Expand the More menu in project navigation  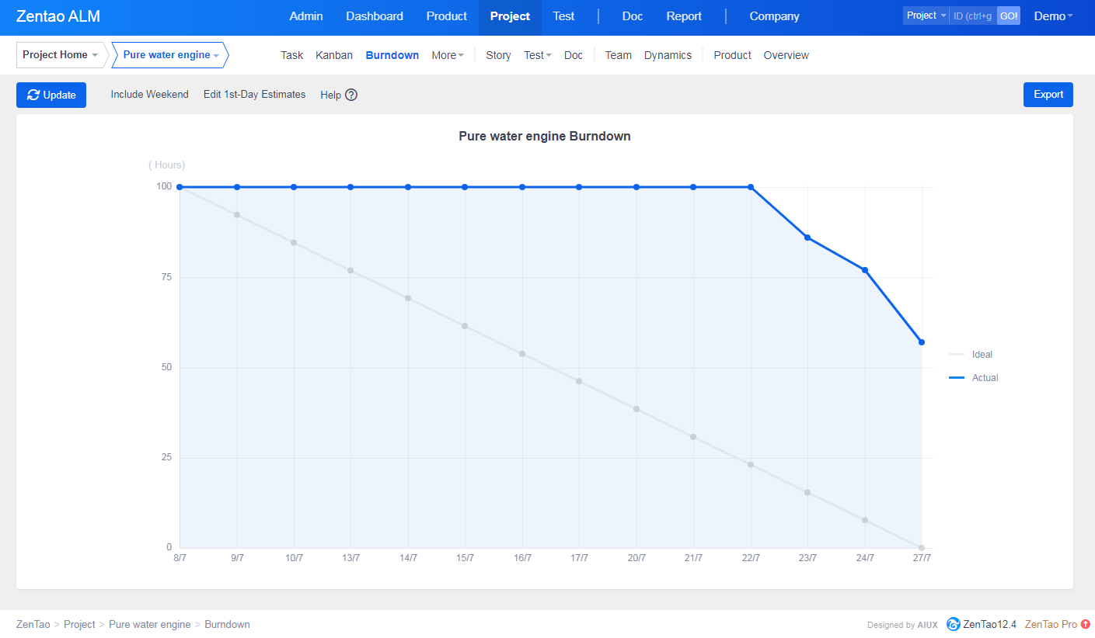pyautogui.click(x=448, y=55)
